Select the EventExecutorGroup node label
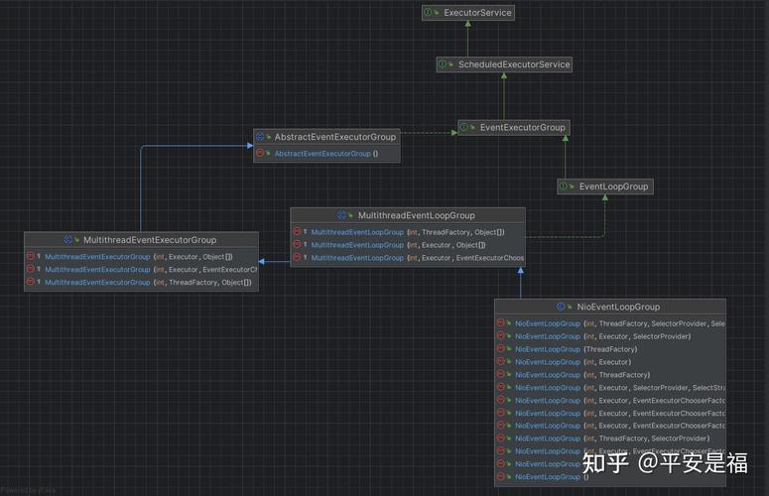769x496 pixels. (522, 127)
